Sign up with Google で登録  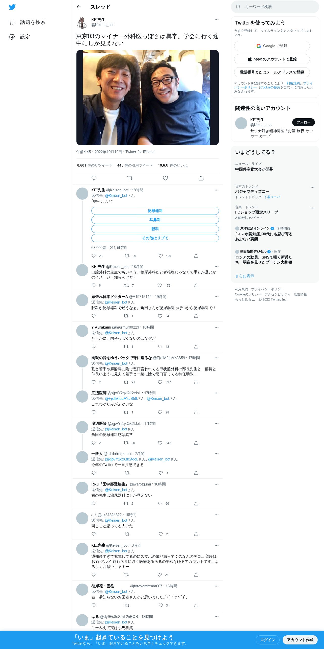click(272, 46)
